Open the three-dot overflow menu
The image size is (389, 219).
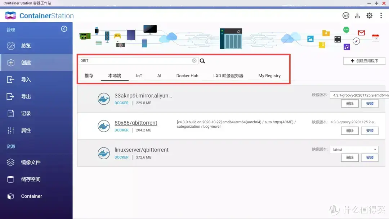381,15
